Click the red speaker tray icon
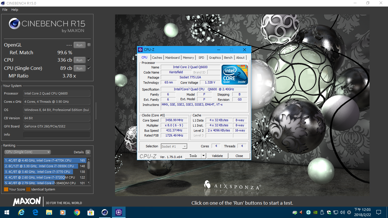This screenshot has height=218, width=388. 302,212
